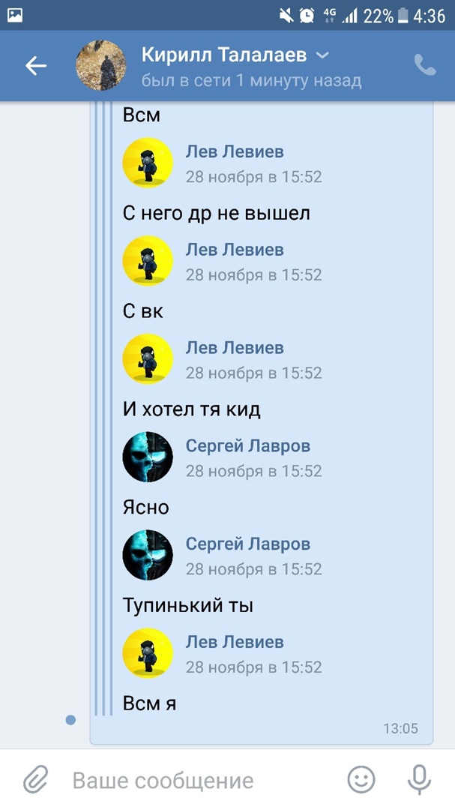
Task: Select the message text 'Всм я'
Action: pyautogui.click(x=149, y=703)
